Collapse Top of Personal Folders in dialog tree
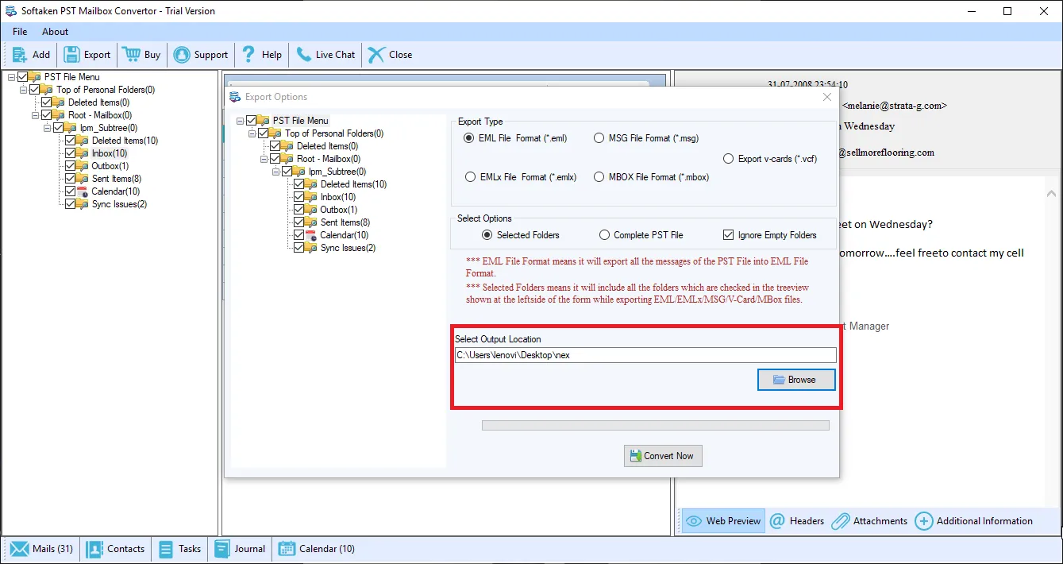The height and width of the screenshot is (564, 1063). pyautogui.click(x=252, y=133)
